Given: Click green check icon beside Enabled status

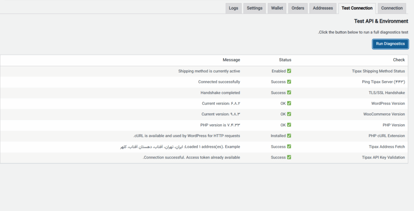Looking at the screenshot, I should (x=289, y=71).
